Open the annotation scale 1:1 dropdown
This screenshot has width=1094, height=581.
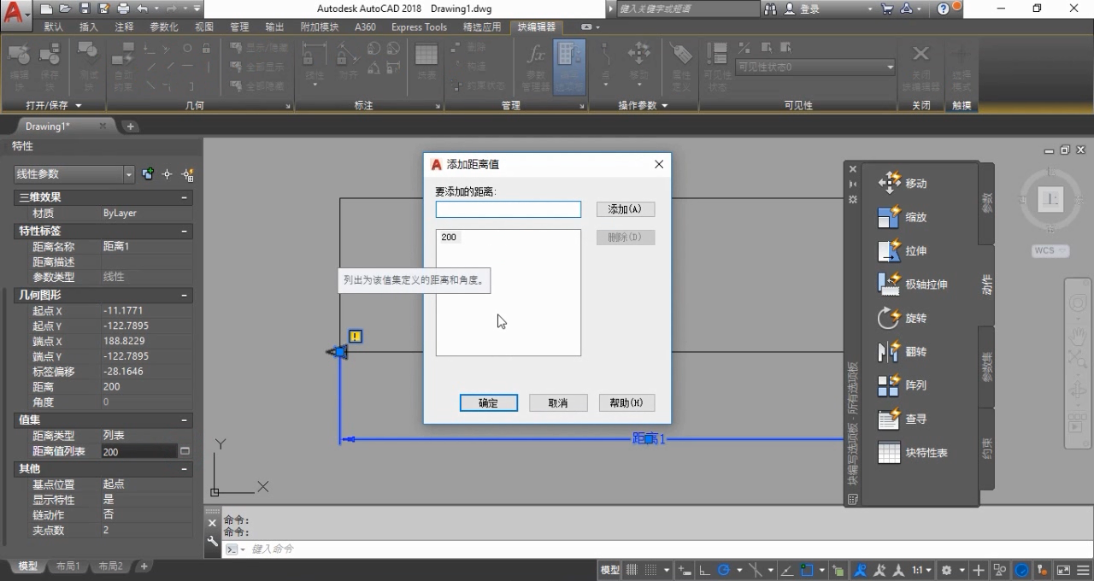(922, 570)
